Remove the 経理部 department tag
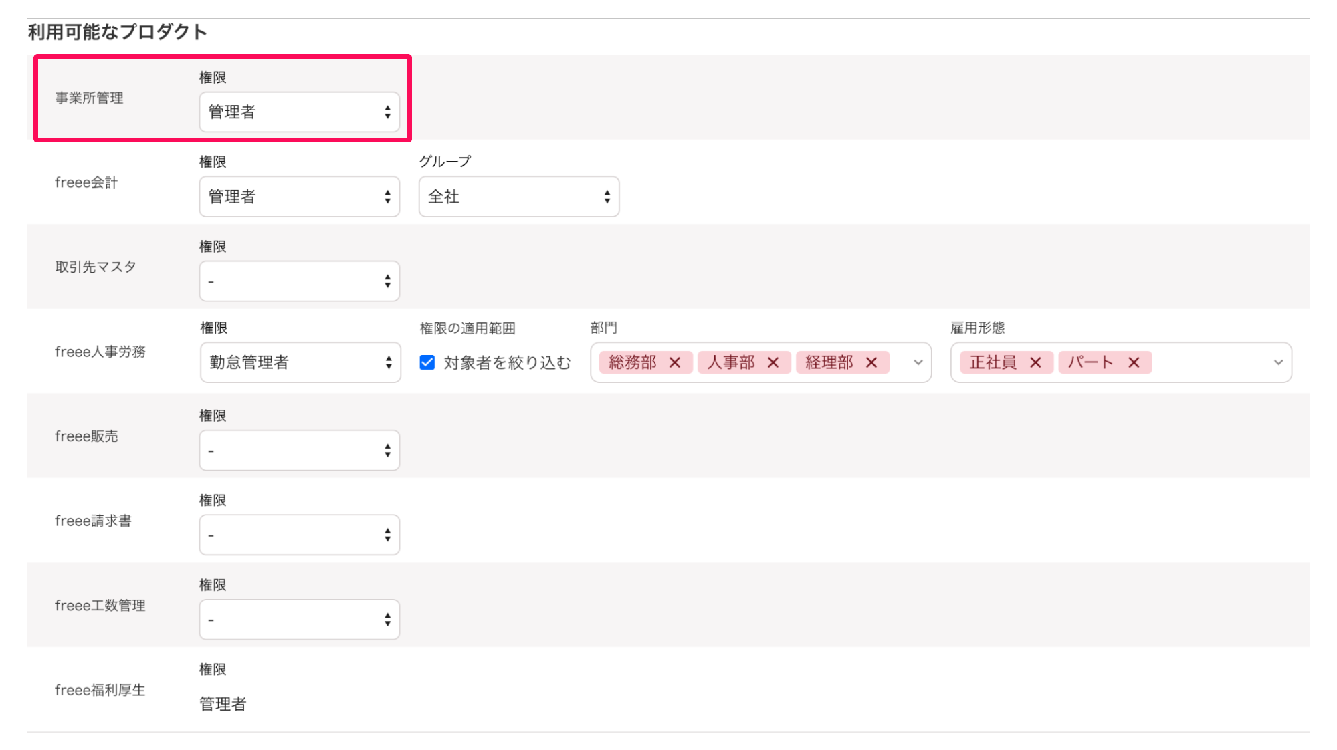1337x750 pixels. tap(871, 362)
